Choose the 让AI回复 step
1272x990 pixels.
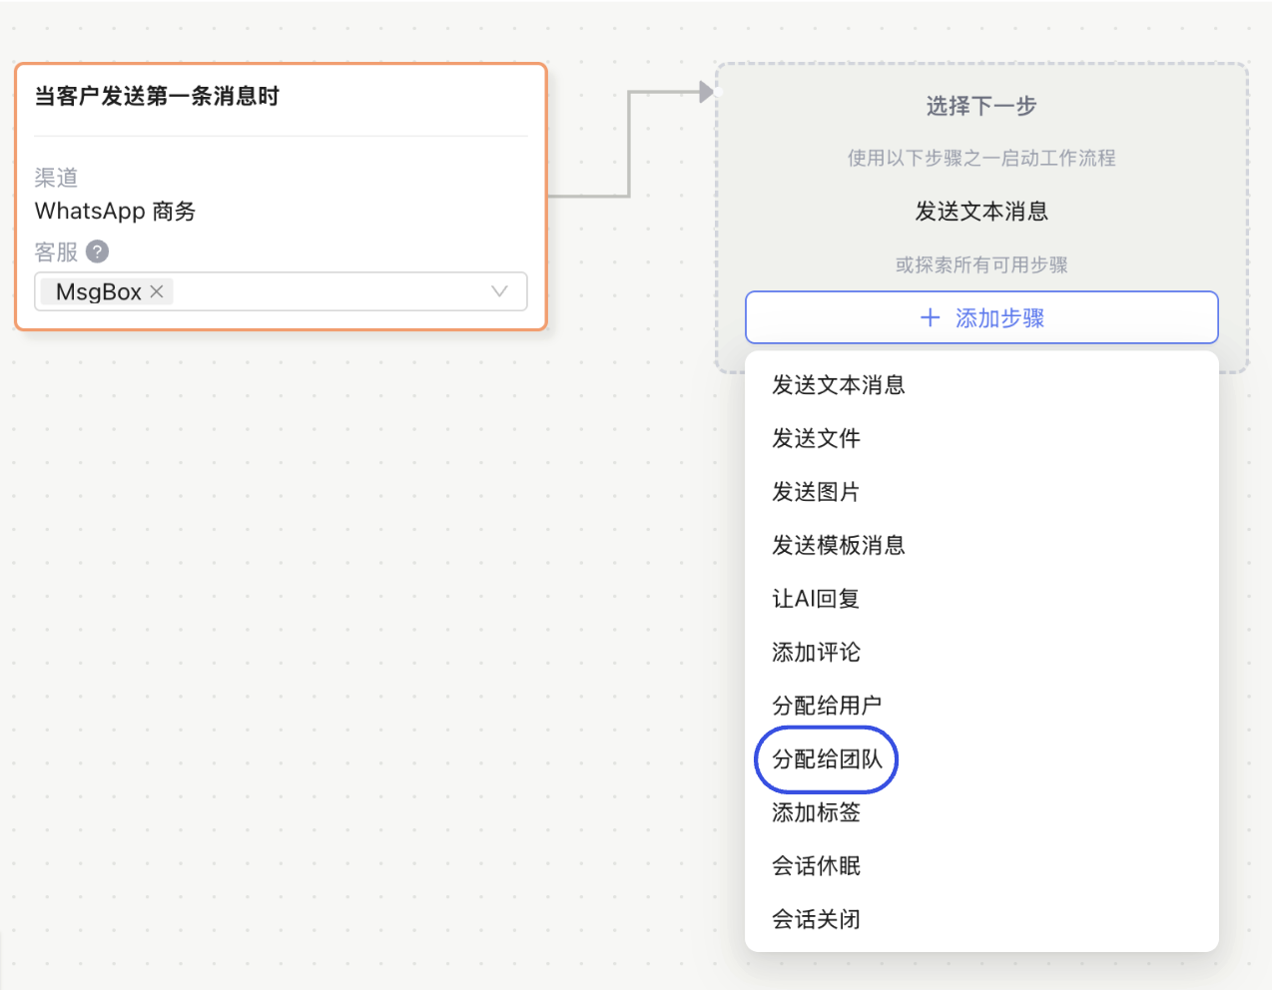(x=819, y=599)
